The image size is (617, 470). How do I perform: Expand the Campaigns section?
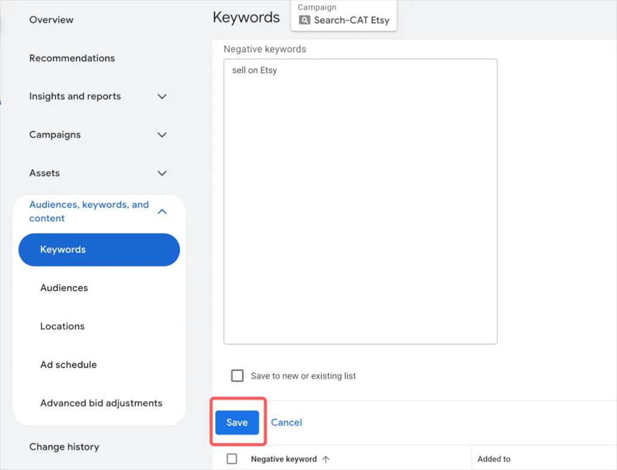tap(161, 134)
